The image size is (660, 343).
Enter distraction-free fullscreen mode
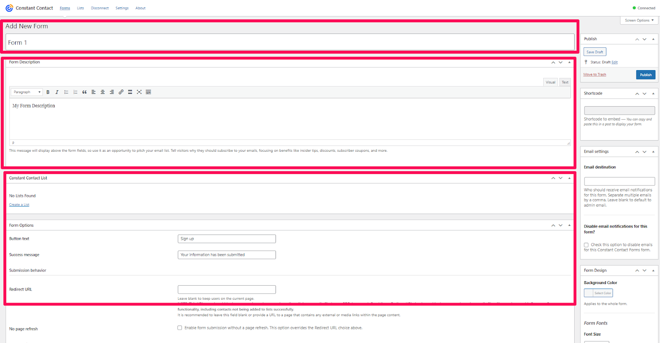pyautogui.click(x=139, y=92)
